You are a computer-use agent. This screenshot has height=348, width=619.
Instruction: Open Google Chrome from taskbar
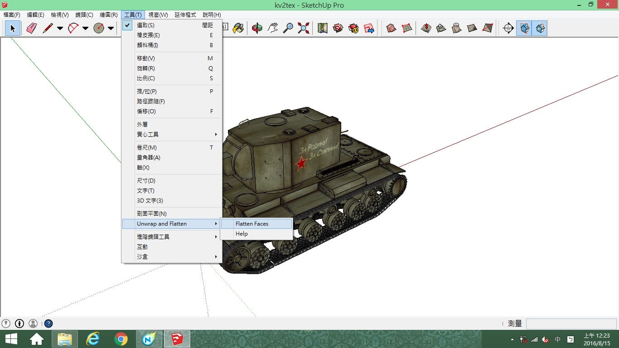121,339
